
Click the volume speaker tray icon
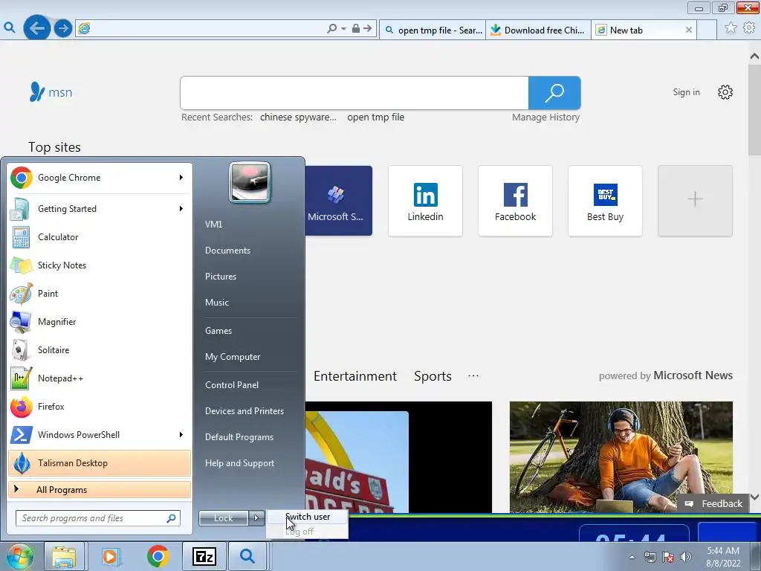[x=686, y=557]
